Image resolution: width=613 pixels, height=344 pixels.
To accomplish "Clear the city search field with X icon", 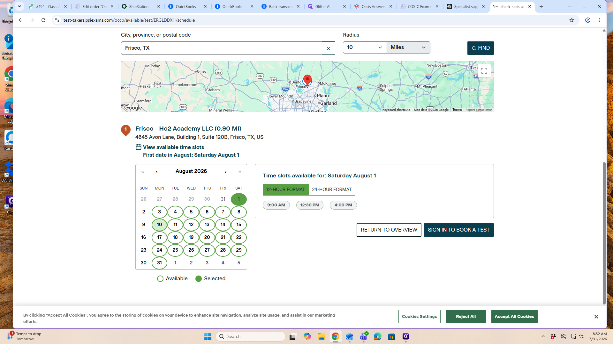I will pos(328,48).
